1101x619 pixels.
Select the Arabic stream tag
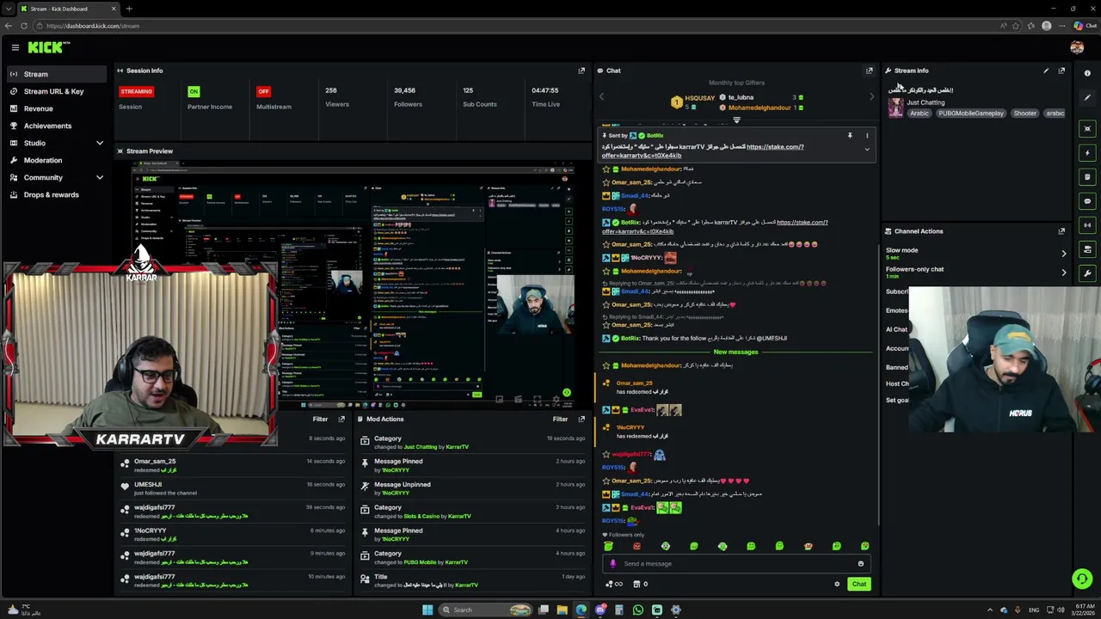click(920, 113)
